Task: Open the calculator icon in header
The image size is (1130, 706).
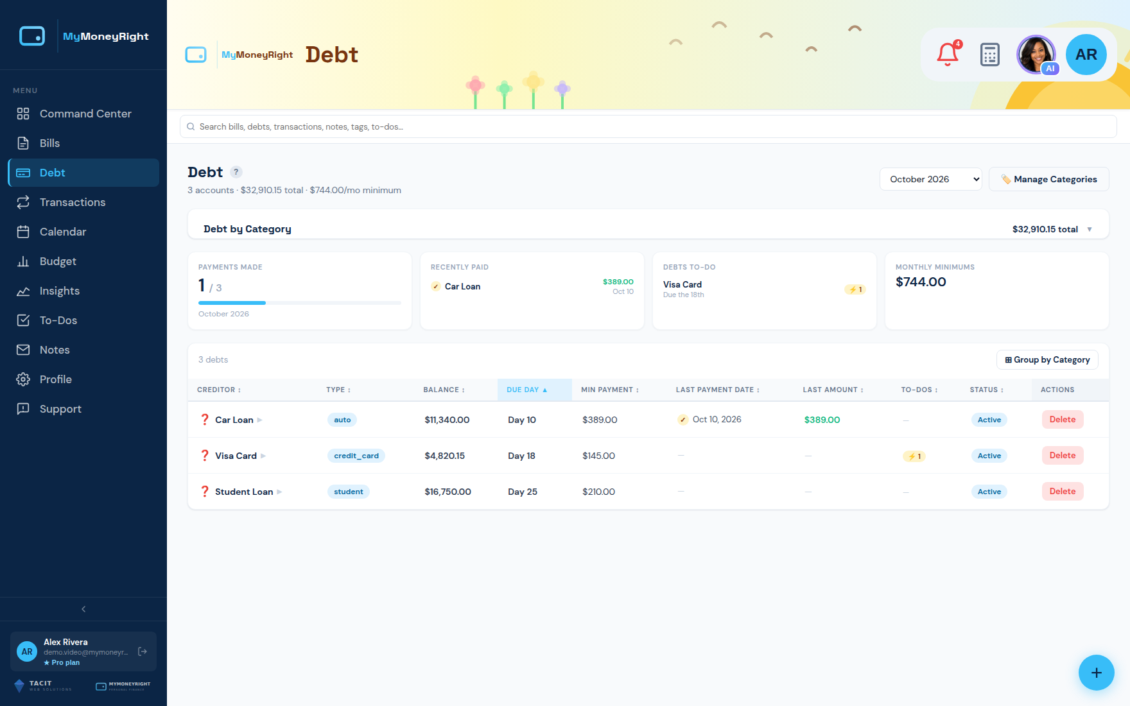Action: (x=990, y=55)
